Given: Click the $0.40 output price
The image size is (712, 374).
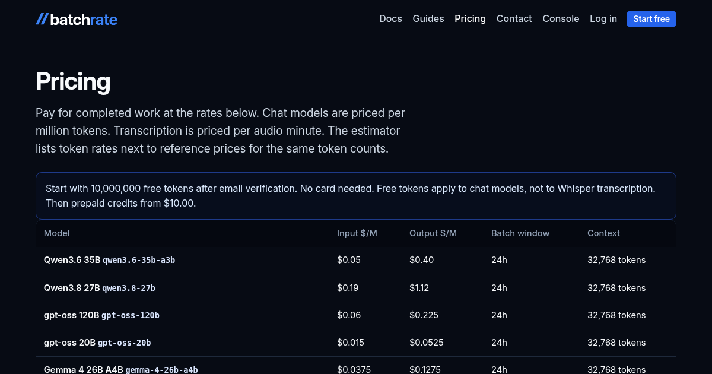Looking at the screenshot, I should pyautogui.click(x=421, y=260).
